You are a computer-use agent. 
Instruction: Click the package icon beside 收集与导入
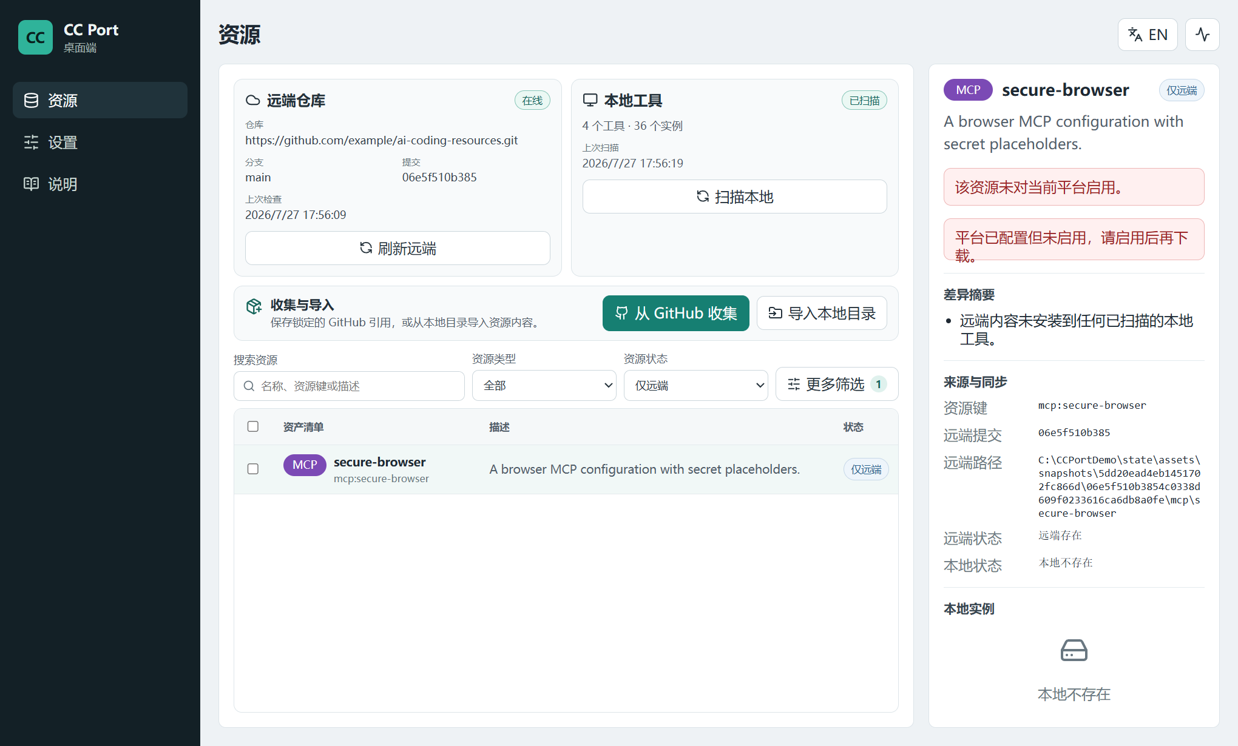[254, 306]
